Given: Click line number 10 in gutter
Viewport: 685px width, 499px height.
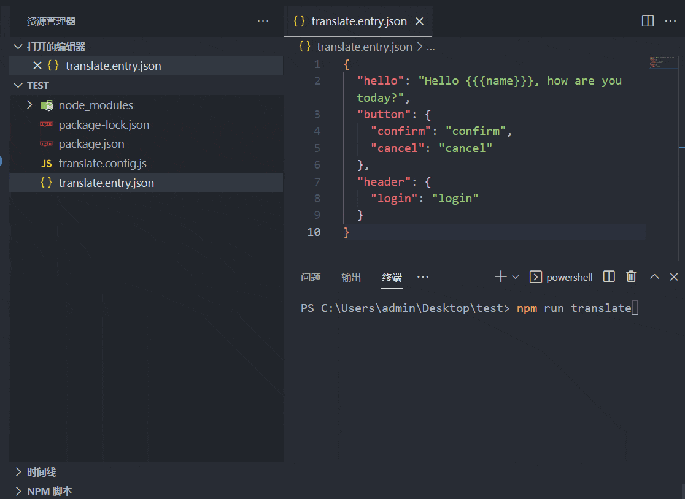Looking at the screenshot, I should click(x=314, y=232).
